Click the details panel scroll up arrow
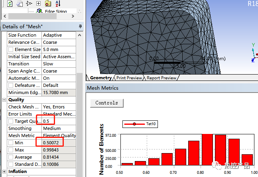 coord(79,35)
